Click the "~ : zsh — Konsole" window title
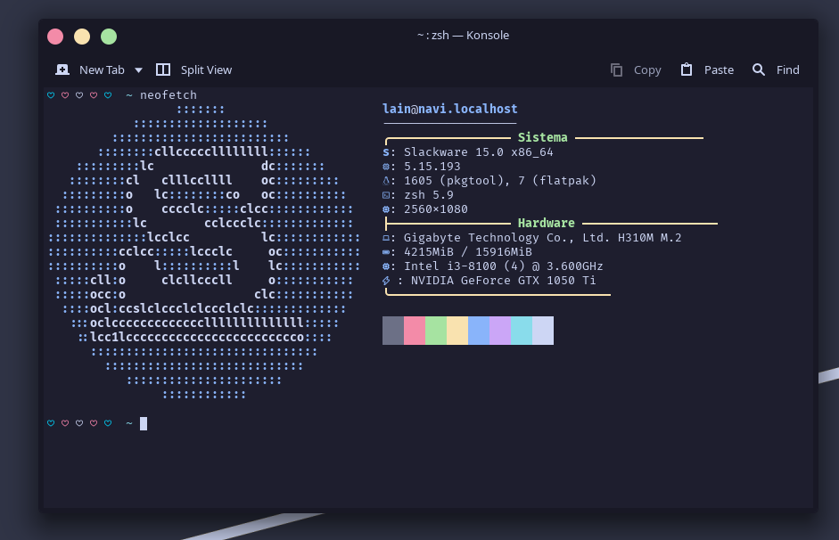The height and width of the screenshot is (540, 839). [463, 36]
